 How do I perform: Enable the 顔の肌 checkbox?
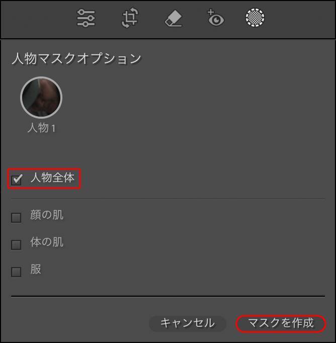16,218
